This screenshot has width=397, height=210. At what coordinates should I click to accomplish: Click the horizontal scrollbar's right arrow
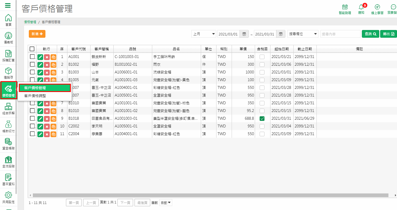tap(395, 195)
